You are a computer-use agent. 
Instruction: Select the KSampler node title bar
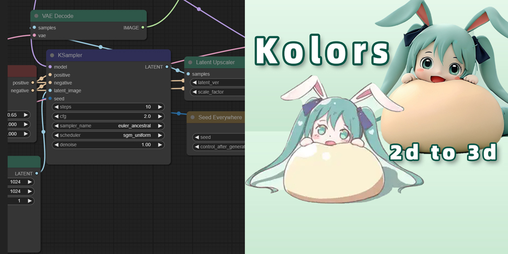[x=108, y=55]
